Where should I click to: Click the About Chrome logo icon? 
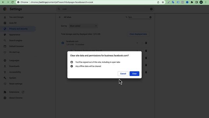pos(5,98)
